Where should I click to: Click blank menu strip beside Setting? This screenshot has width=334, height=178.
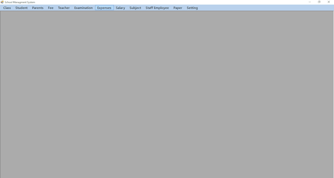tap(266, 8)
